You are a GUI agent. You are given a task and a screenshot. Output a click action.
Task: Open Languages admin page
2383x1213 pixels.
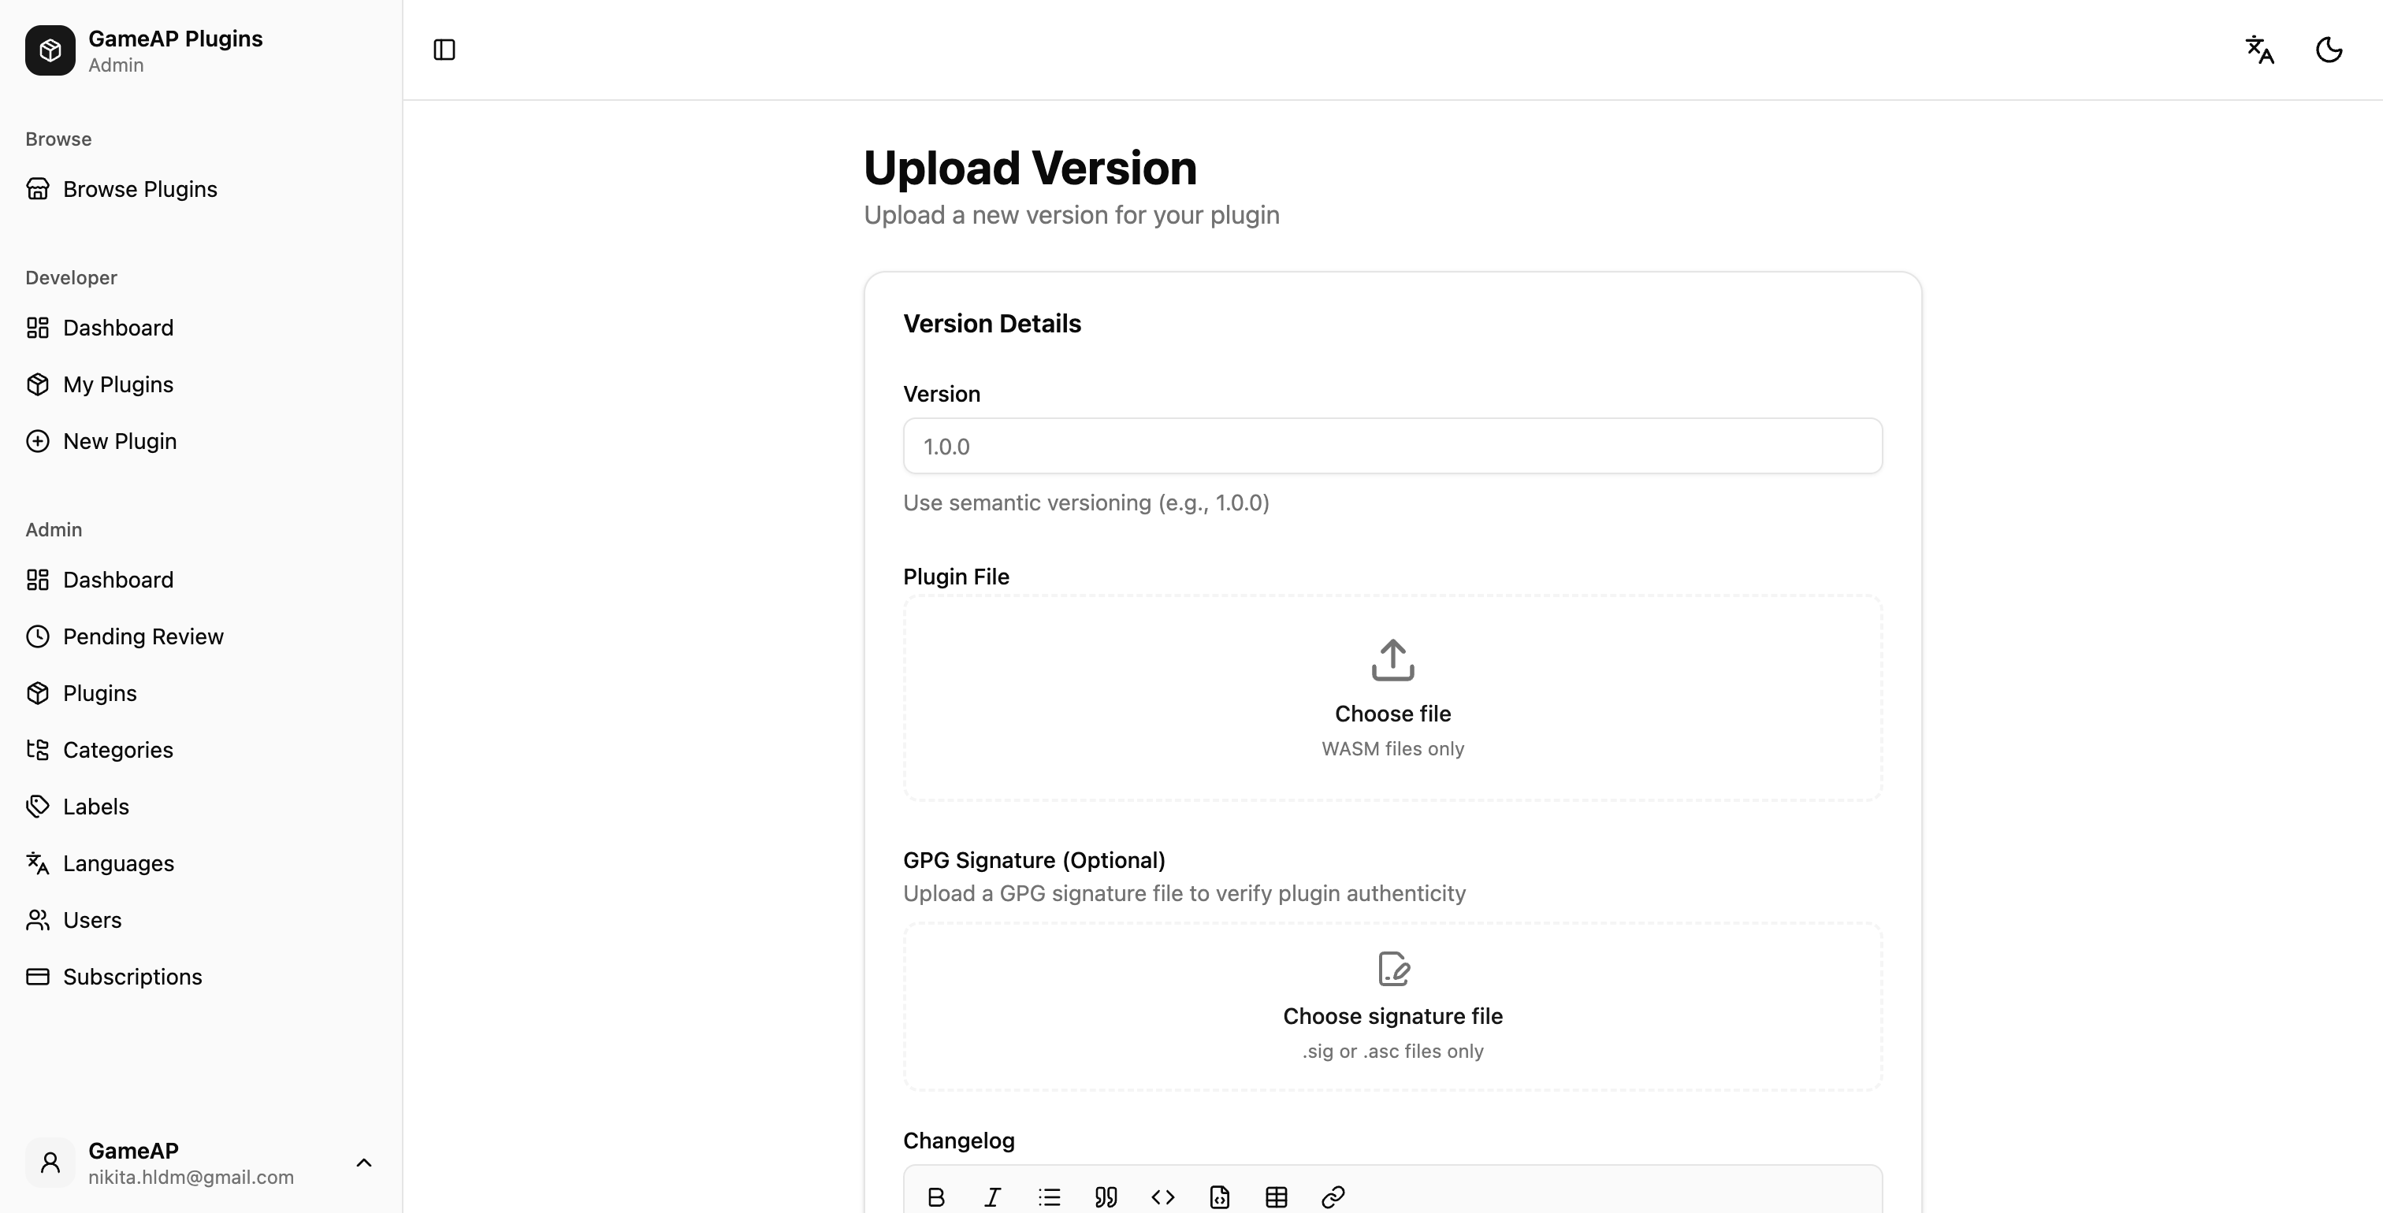pyautogui.click(x=118, y=863)
